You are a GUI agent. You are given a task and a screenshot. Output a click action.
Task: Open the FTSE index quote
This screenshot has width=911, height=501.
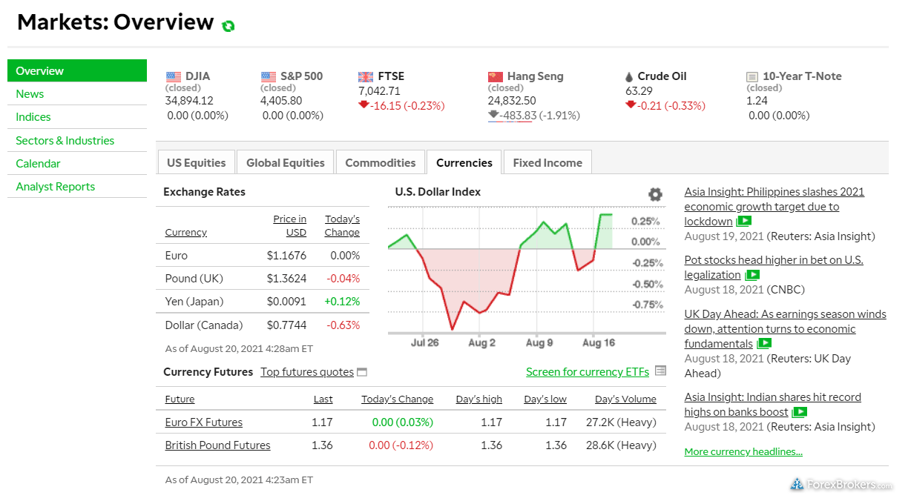pos(391,76)
